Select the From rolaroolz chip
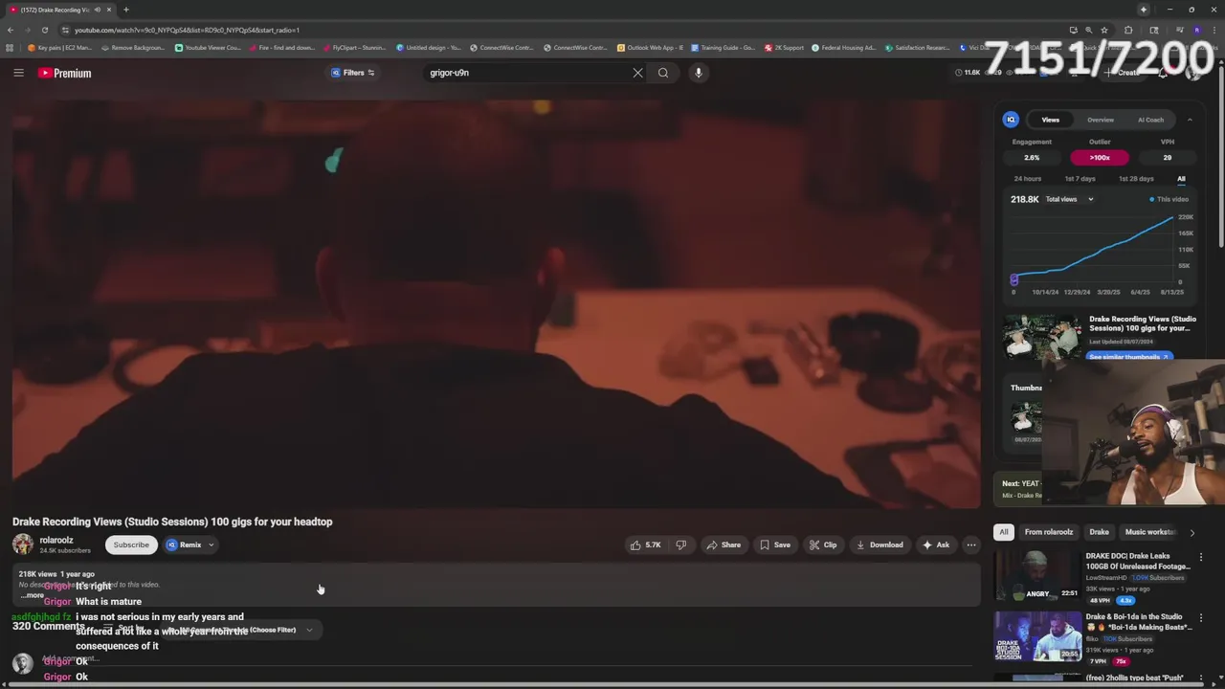The image size is (1225, 689). pos(1049,532)
